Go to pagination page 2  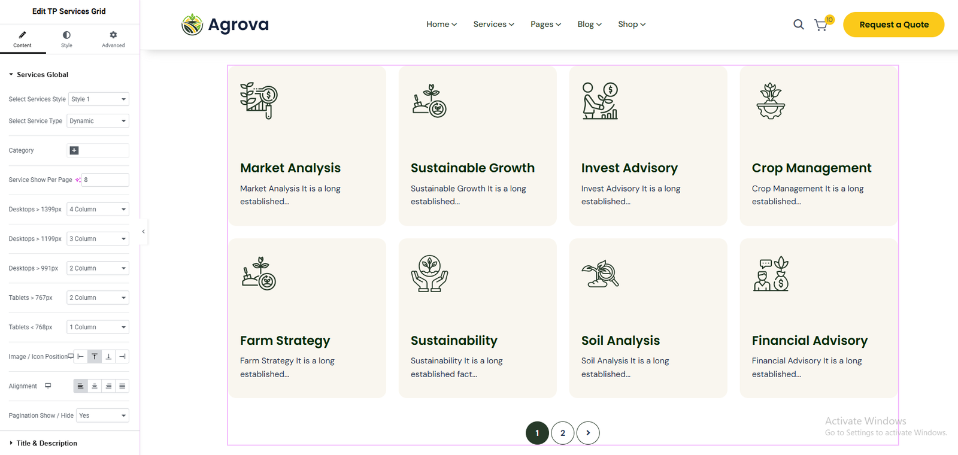pyautogui.click(x=562, y=433)
